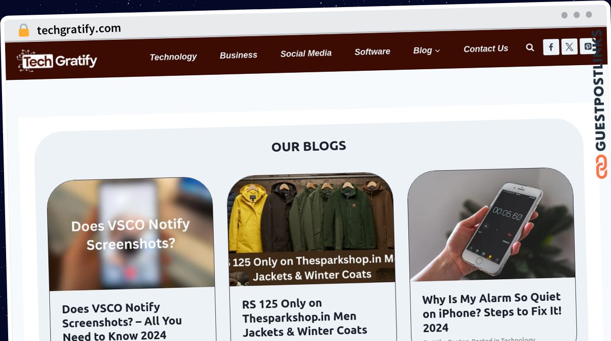Screen dimensions: 611x341
Task: Open the Pinterest social icon
Action: click(588, 46)
